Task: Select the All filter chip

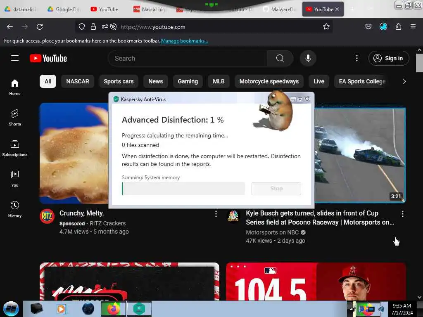Action: point(48,81)
